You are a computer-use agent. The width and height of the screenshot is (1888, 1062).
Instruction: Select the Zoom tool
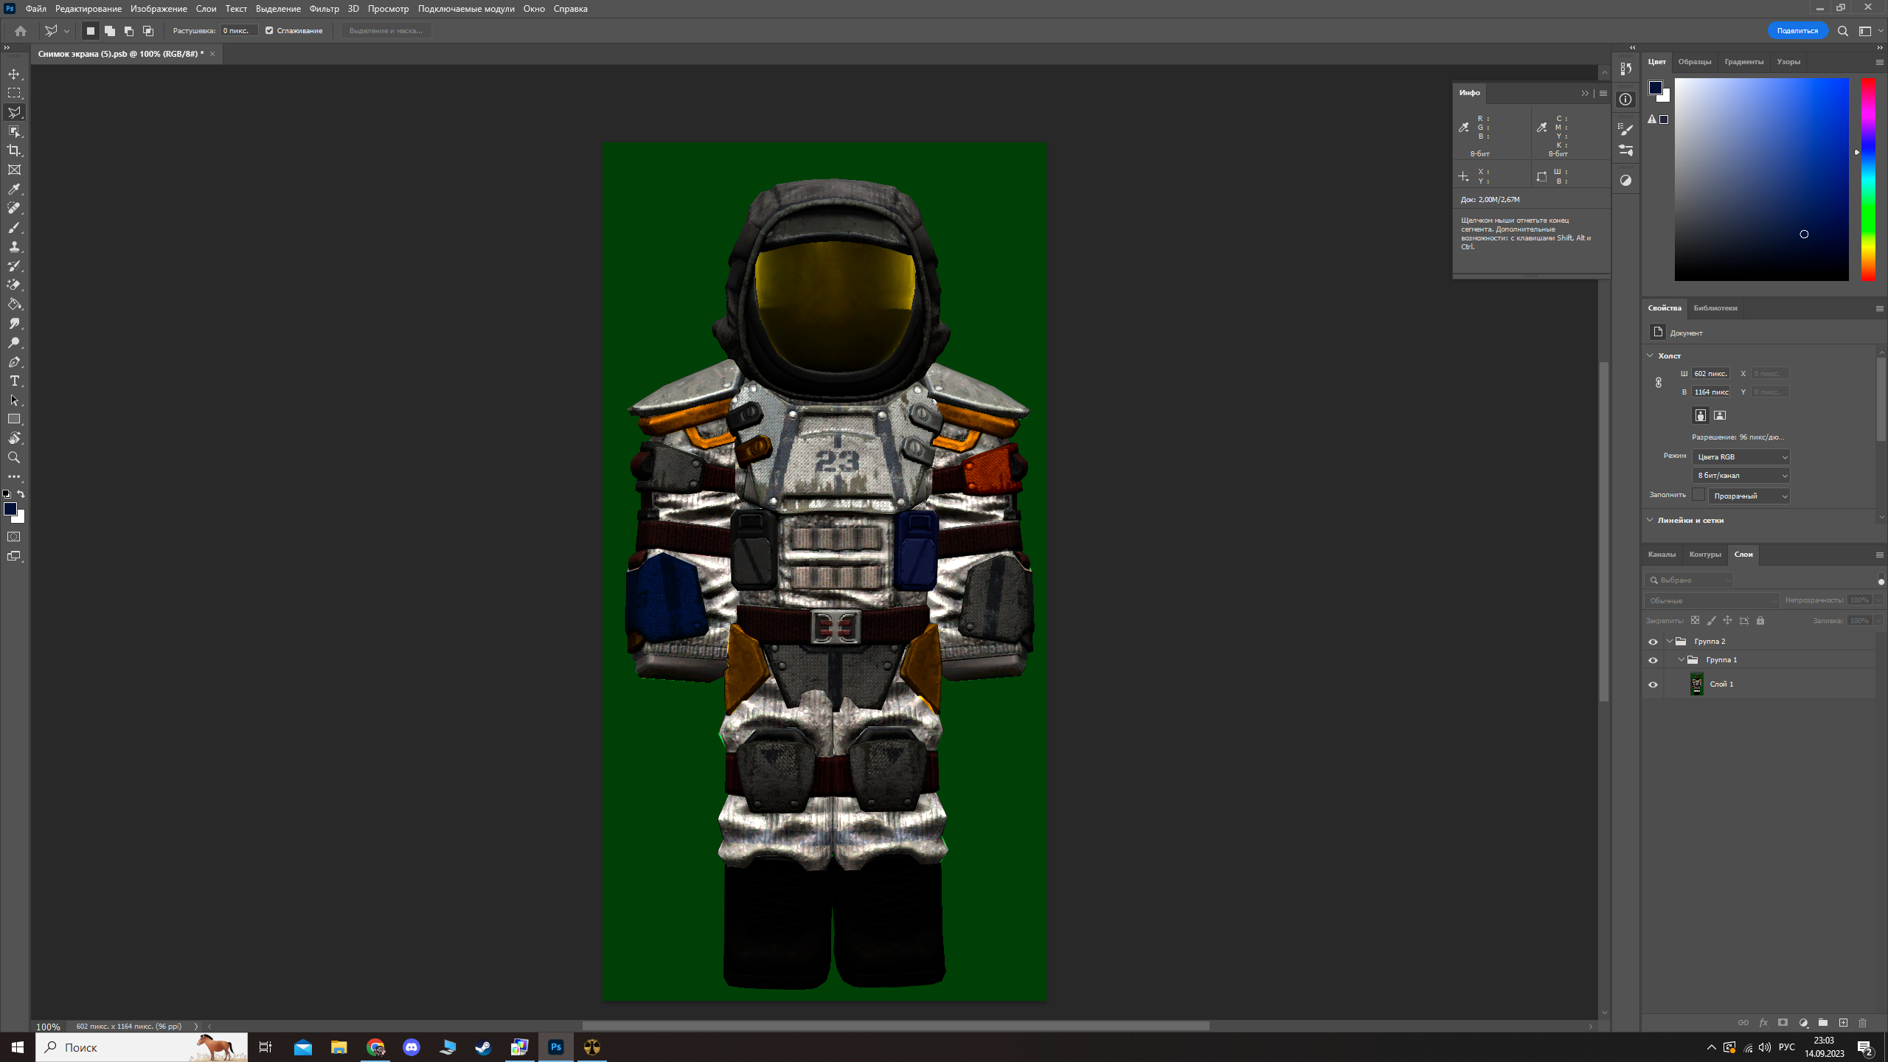point(14,457)
